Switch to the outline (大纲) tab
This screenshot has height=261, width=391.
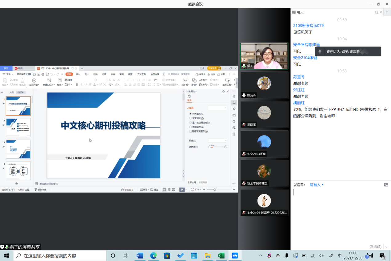point(11,92)
